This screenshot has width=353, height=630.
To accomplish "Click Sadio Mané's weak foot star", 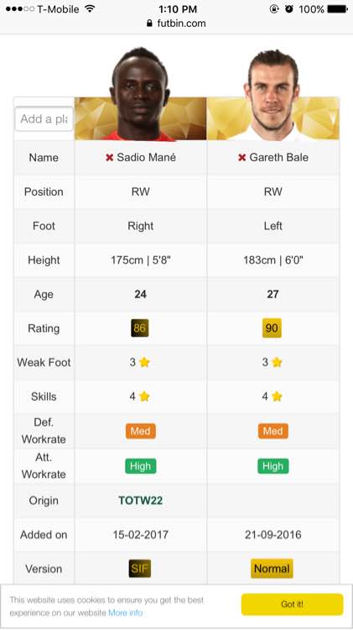I will click(144, 362).
